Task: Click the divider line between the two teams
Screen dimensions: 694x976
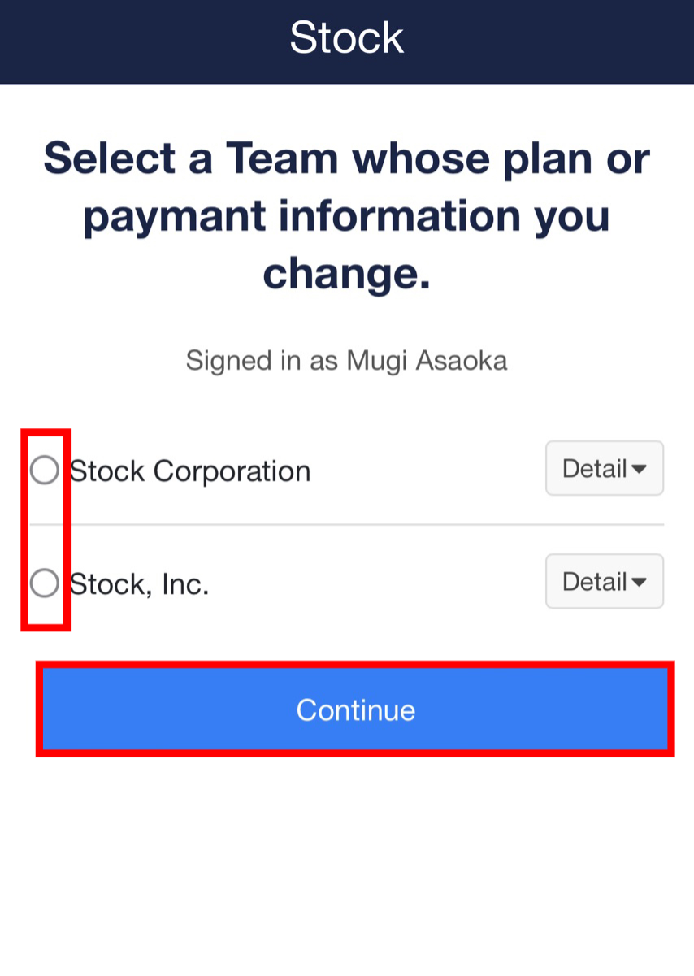Action: tap(347, 525)
